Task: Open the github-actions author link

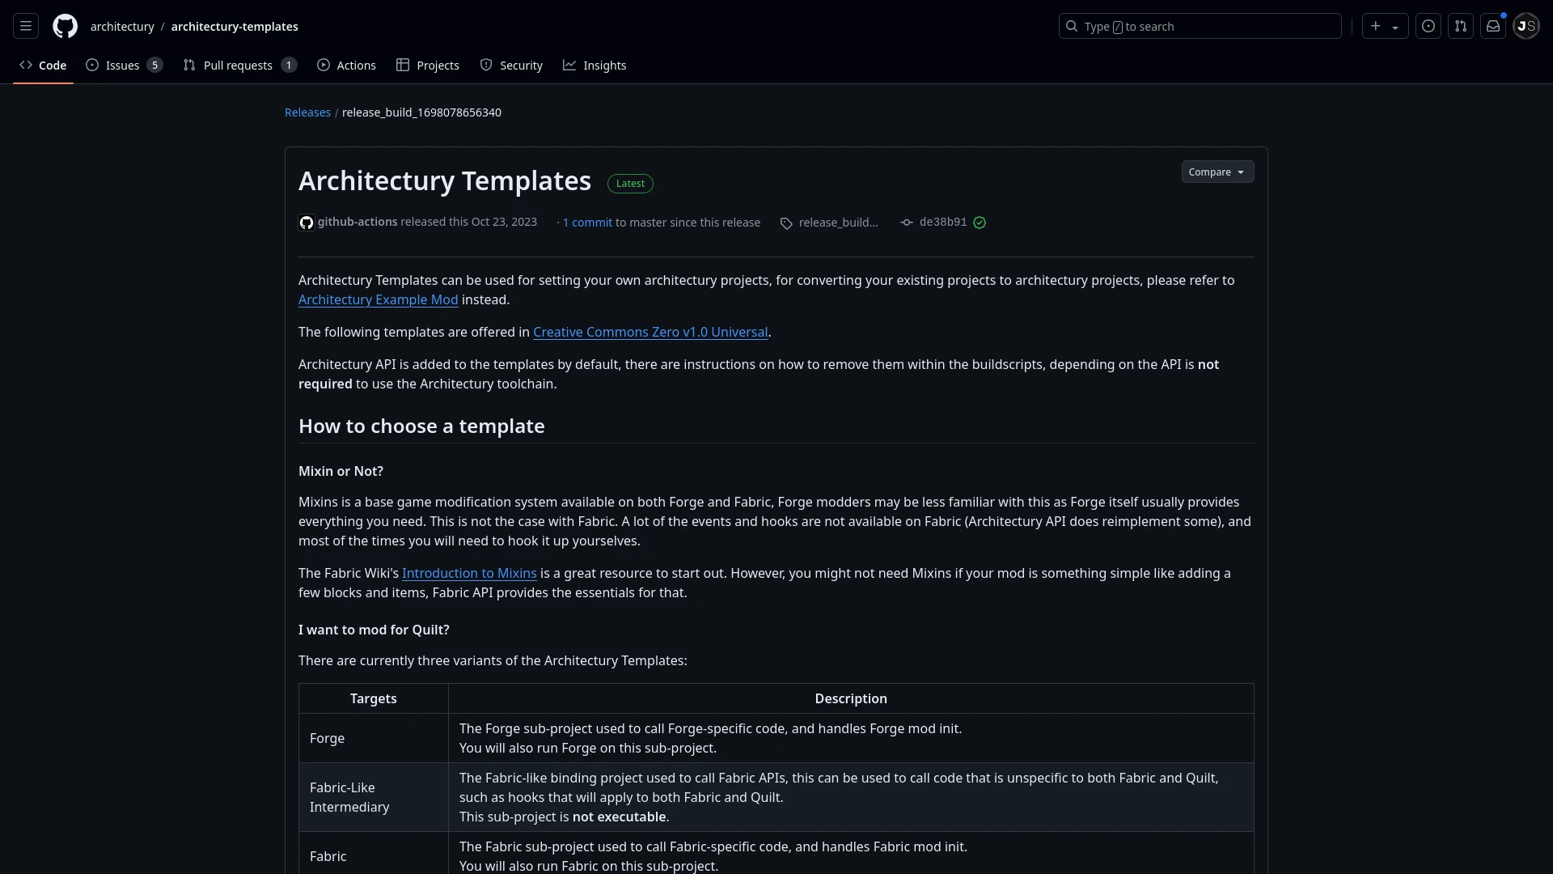Action: coord(358,222)
